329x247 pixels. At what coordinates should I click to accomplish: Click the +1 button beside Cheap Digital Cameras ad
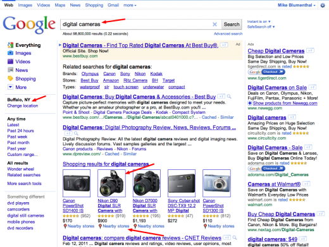pos(310,51)
